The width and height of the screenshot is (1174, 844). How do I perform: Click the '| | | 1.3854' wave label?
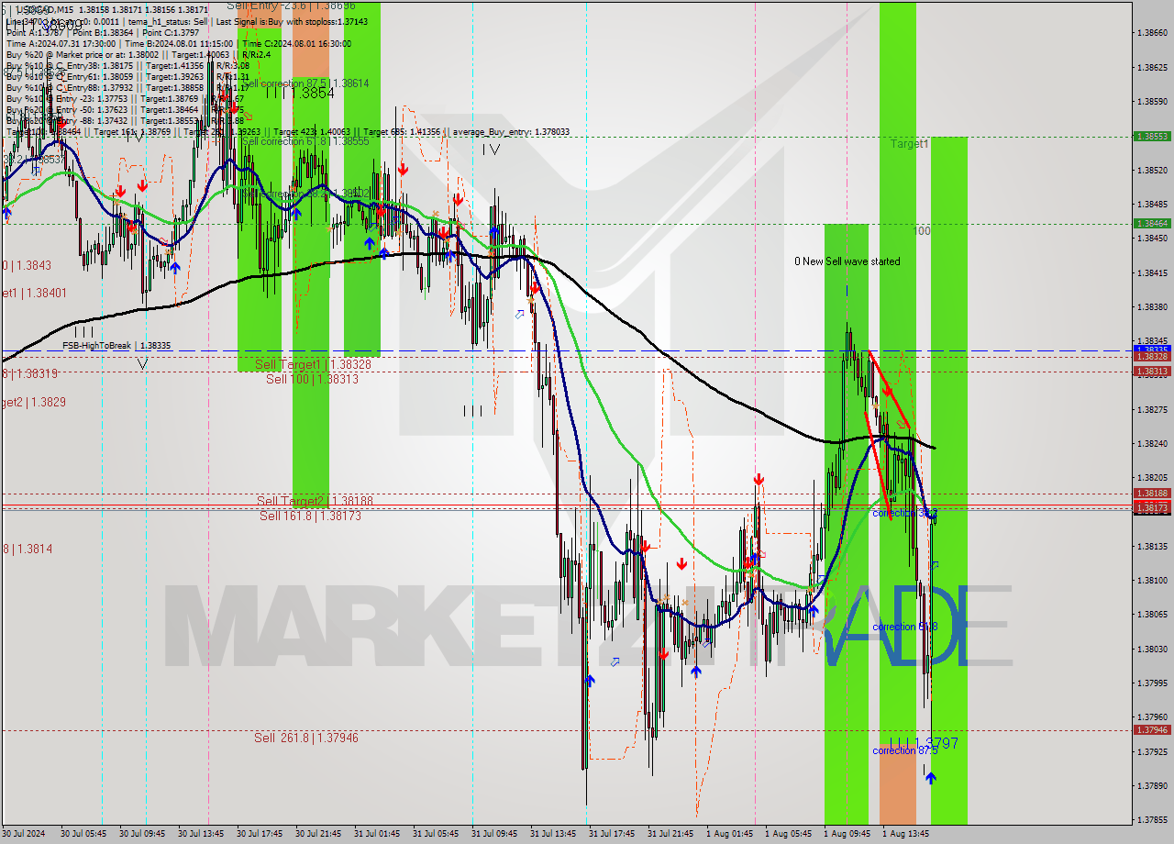(x=300, y=93)
